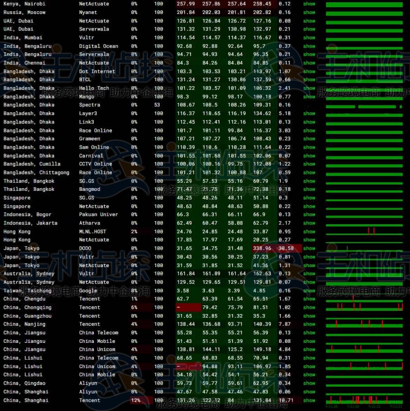
Task: Click show on Dhaka Dot Internet row
Action: [x=309, y=71]
